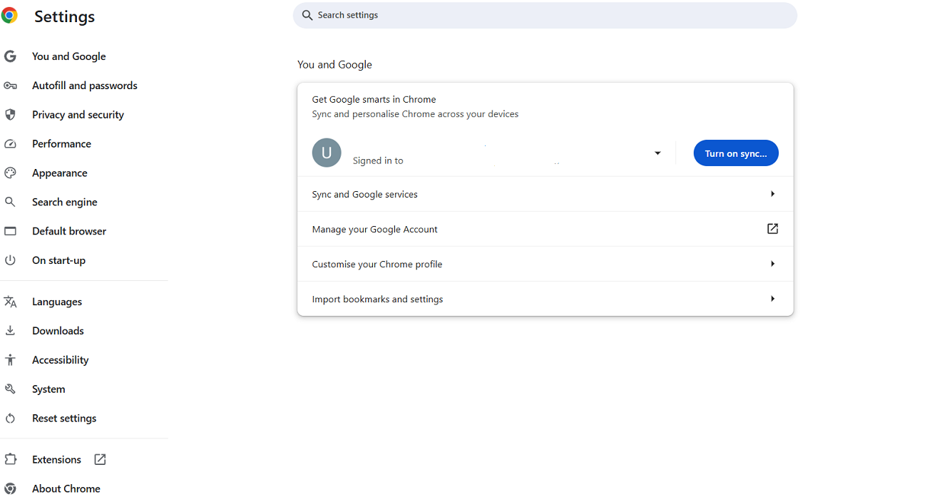Viewport: 927px width, 497px height.
Task: Click the shield icon for Privacy
Action: coord(10,115)
